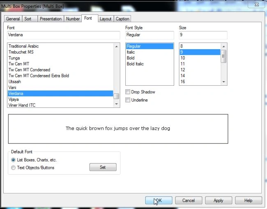This screenshot has width=267, height=209.
Task: Click the Font name input field
Action: [x=64, y=35]
